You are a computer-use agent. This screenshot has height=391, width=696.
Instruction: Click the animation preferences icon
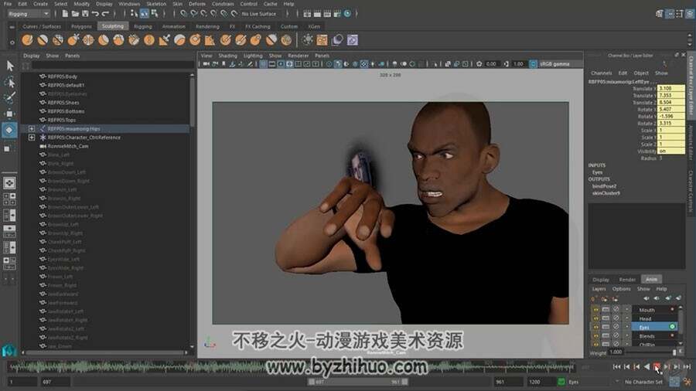(687, 382)
